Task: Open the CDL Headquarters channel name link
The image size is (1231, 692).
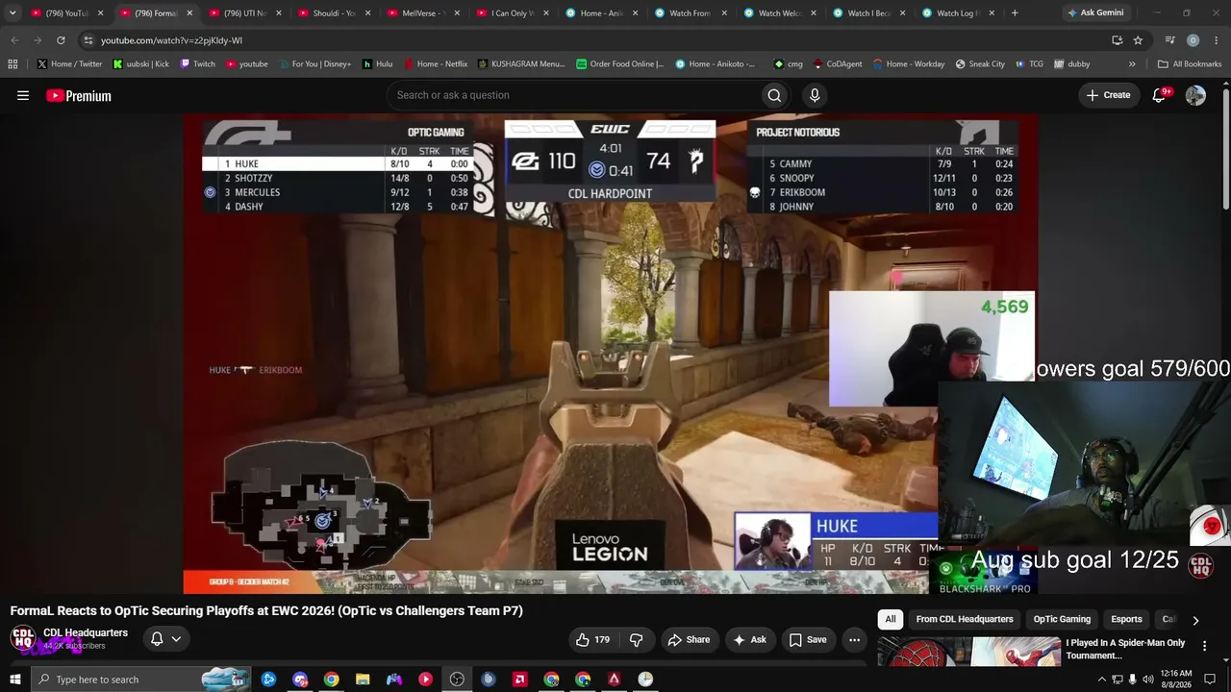Action: 86,632
